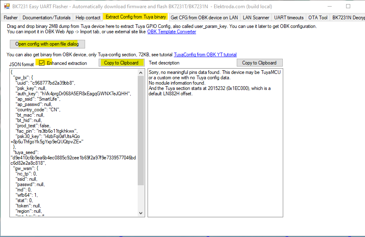Click the "psk_key": null line
The height and width of the screenshot is (237, 365).
pyautogui.click(x=31, y=88)
